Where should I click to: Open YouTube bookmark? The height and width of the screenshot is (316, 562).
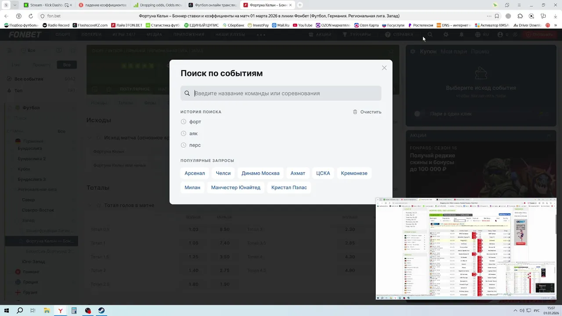[x=303, y=25]
